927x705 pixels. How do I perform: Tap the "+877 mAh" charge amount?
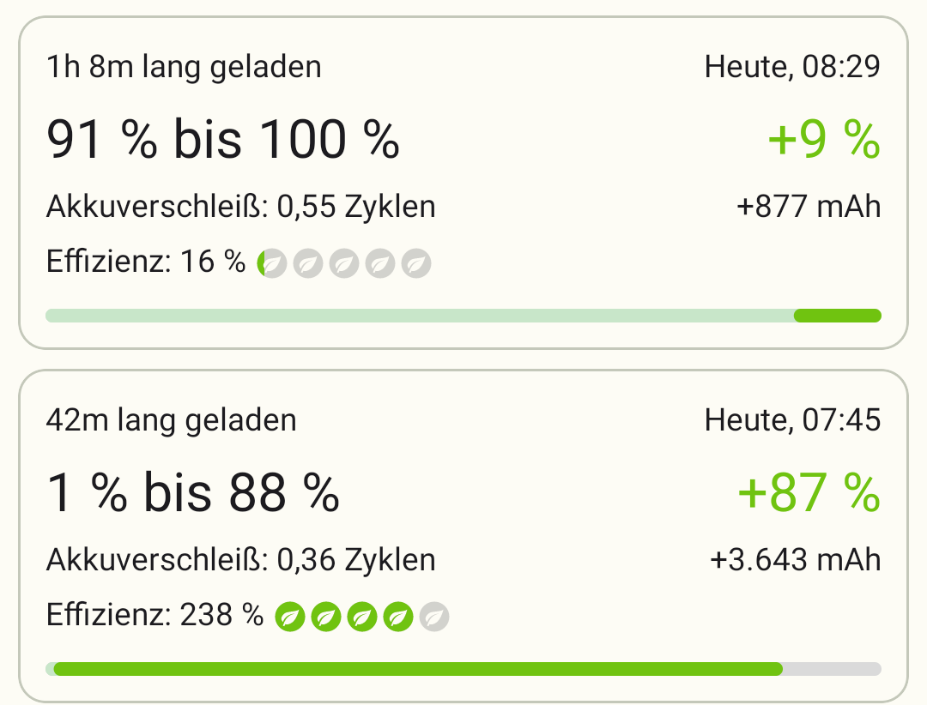tap(809, 207)
